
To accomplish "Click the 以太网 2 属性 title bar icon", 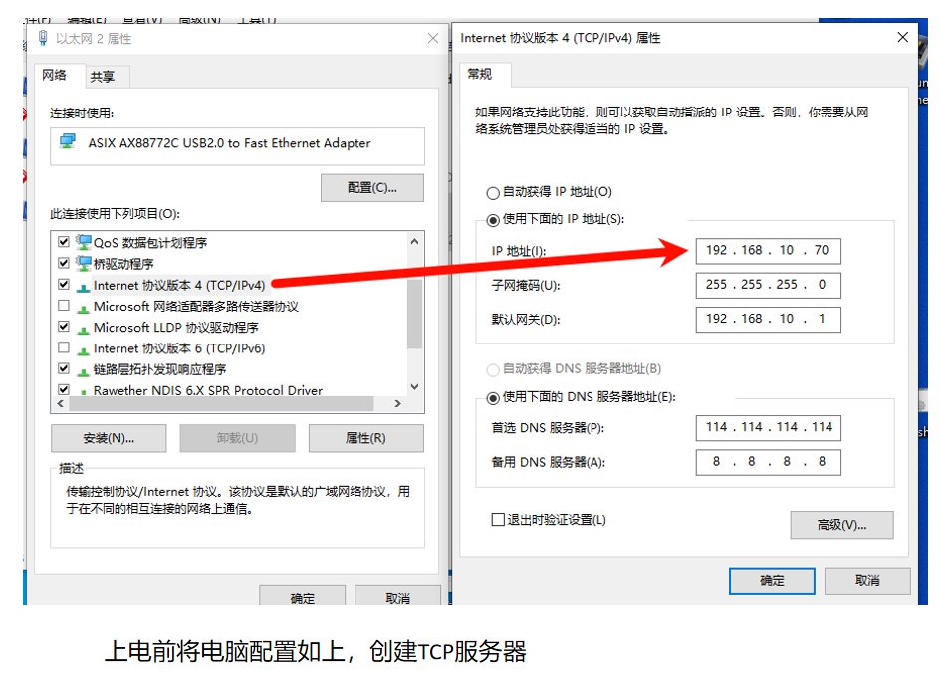I will [x=43, y=39].
